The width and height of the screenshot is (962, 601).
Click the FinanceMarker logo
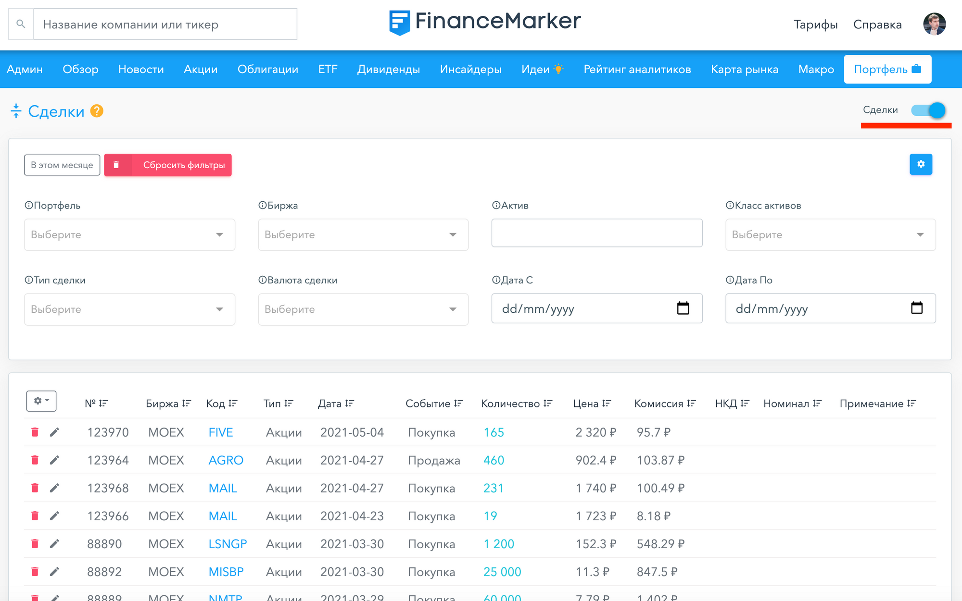coord(485,22)
